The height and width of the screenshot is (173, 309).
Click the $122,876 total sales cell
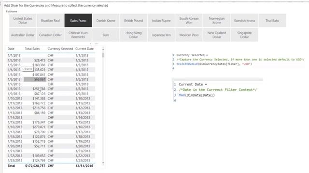39,136
